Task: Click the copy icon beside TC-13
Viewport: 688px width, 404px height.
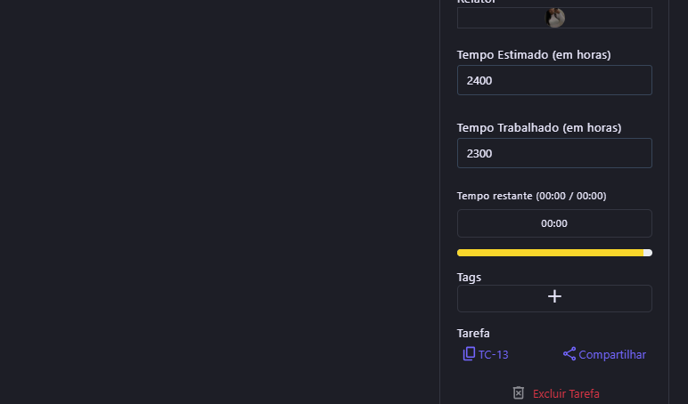Action: 469,354
